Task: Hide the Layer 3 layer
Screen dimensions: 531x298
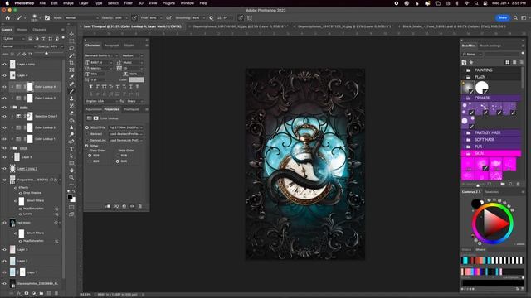Action: click(x=4, y=250)
